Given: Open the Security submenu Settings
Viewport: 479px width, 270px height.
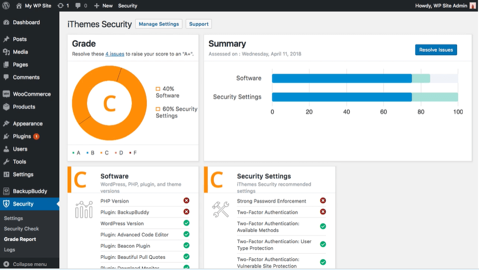Looking at the screenshot, I should (x=13, y=218).
